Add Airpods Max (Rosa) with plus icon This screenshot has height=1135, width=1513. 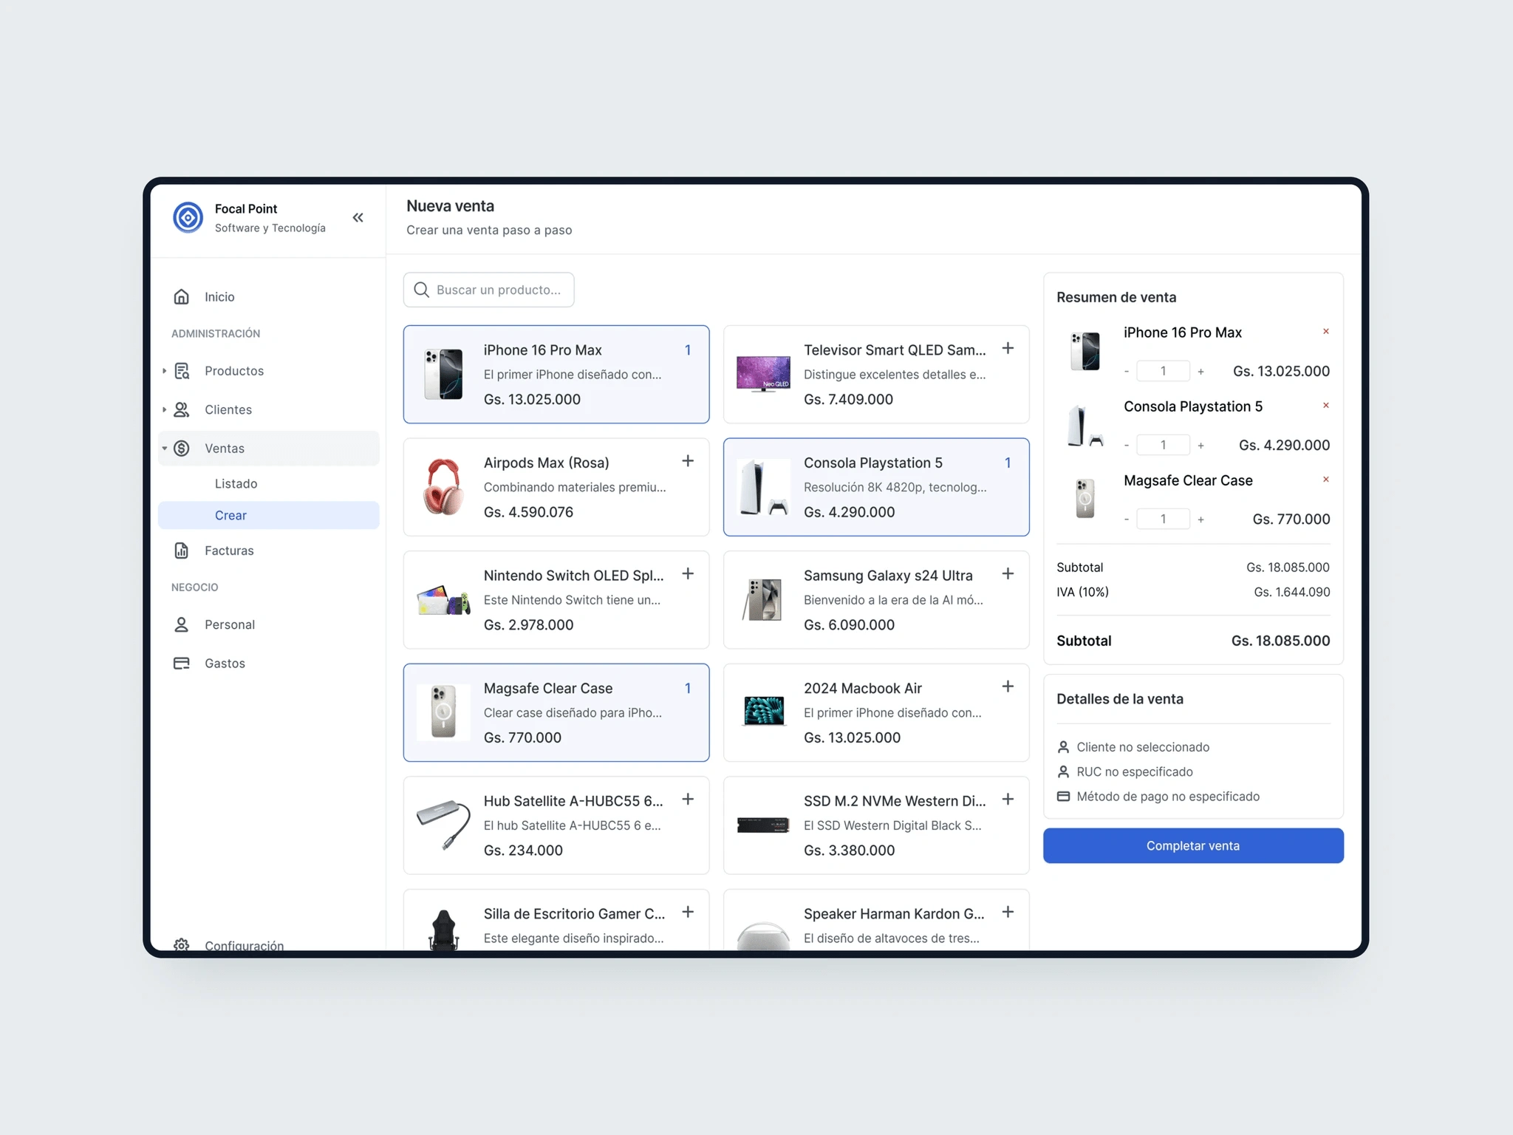(688, 461)
